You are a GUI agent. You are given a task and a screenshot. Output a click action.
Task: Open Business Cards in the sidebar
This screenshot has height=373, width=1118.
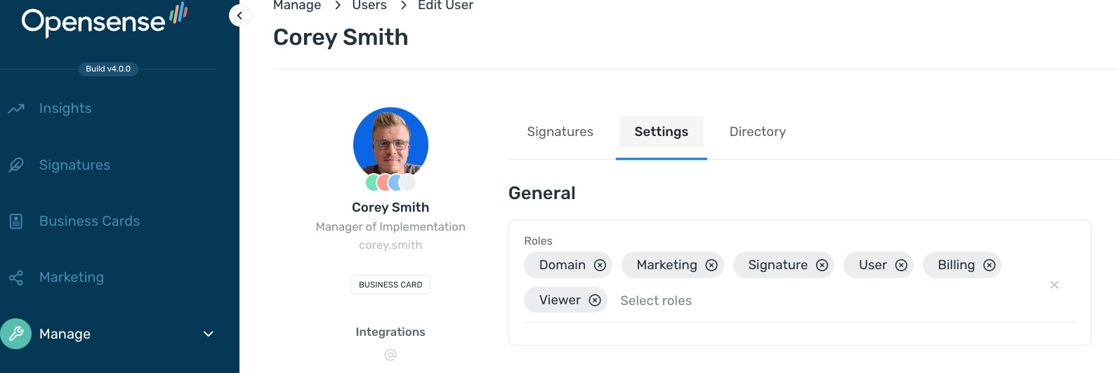click(89, 222)
